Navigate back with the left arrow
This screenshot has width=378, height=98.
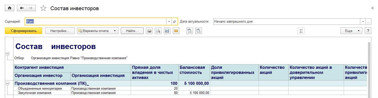click(21, 8)
